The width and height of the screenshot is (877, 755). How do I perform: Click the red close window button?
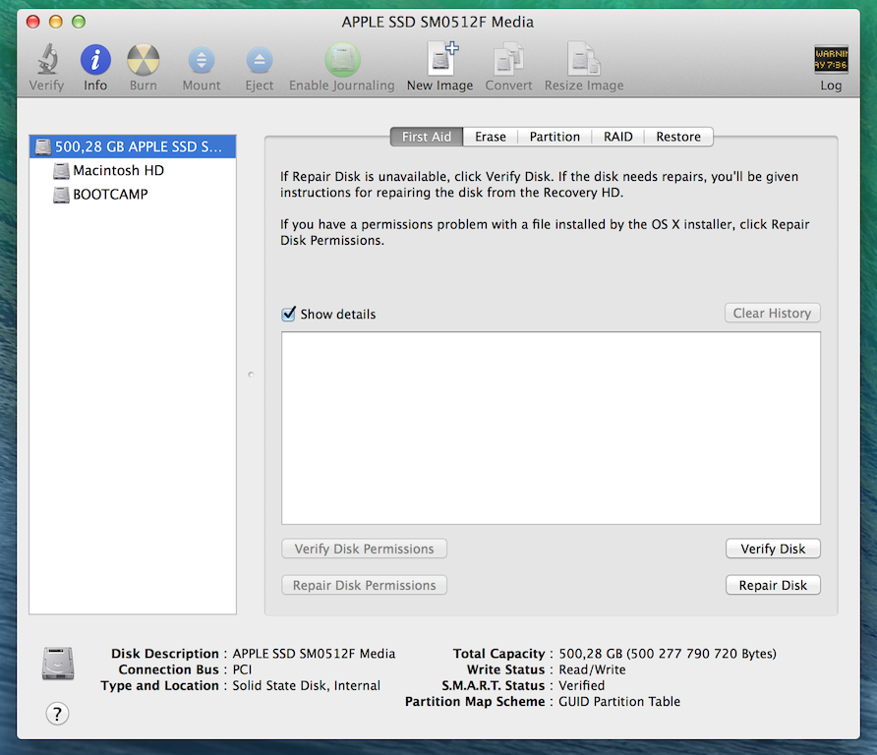(x=33, y=22)
